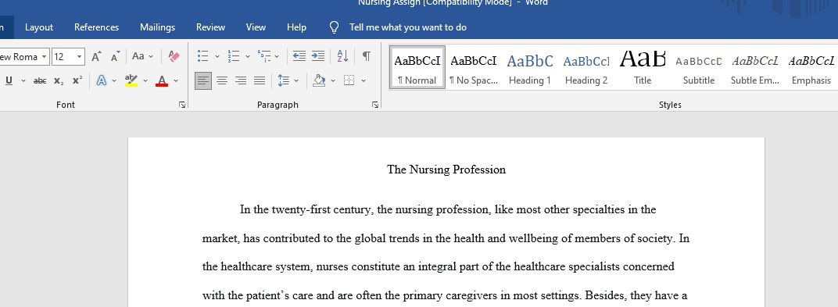Expand shading color dropdown arrow
This screenshot has width=838, height=307.
point(333,80)
